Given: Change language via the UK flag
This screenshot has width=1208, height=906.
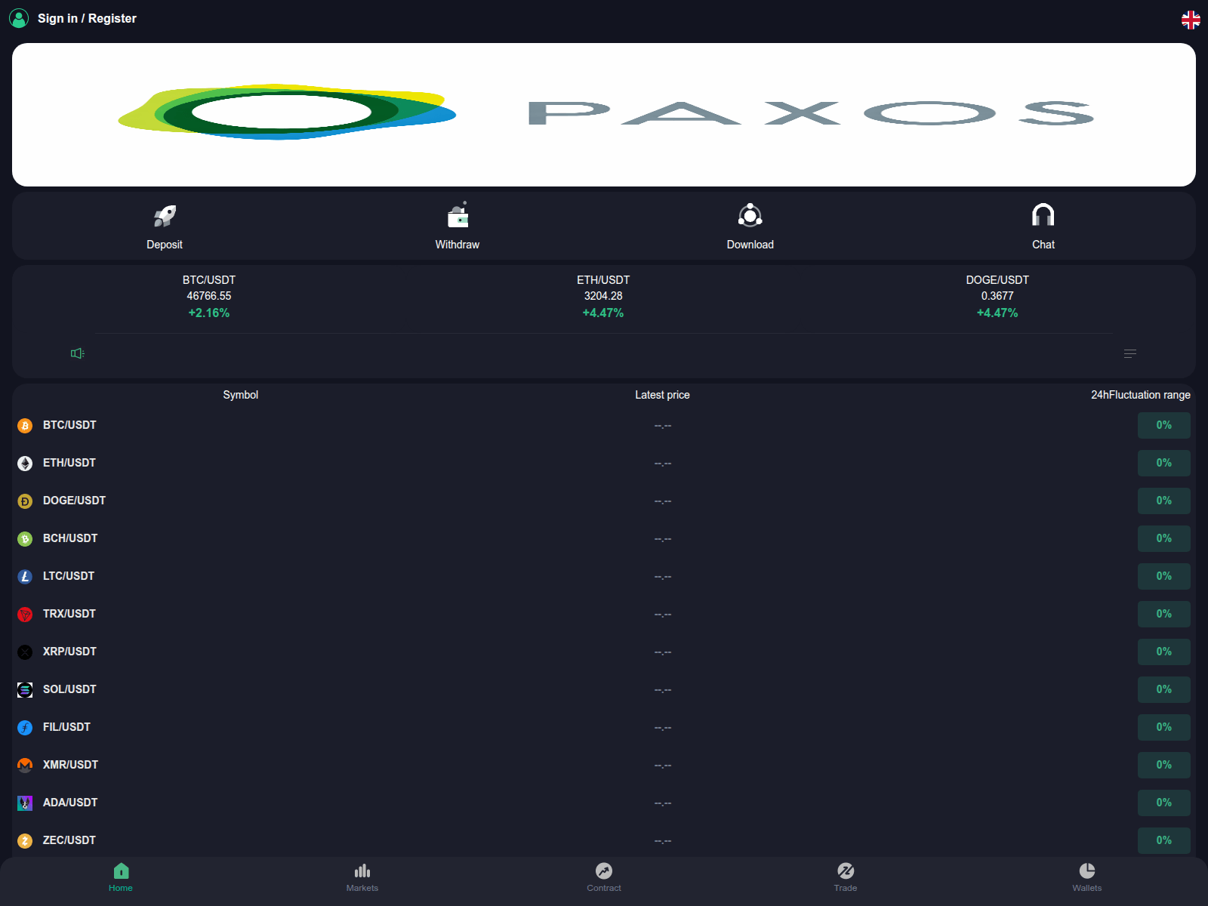Looking at the screenshot, I should [x=1191, y=20].
